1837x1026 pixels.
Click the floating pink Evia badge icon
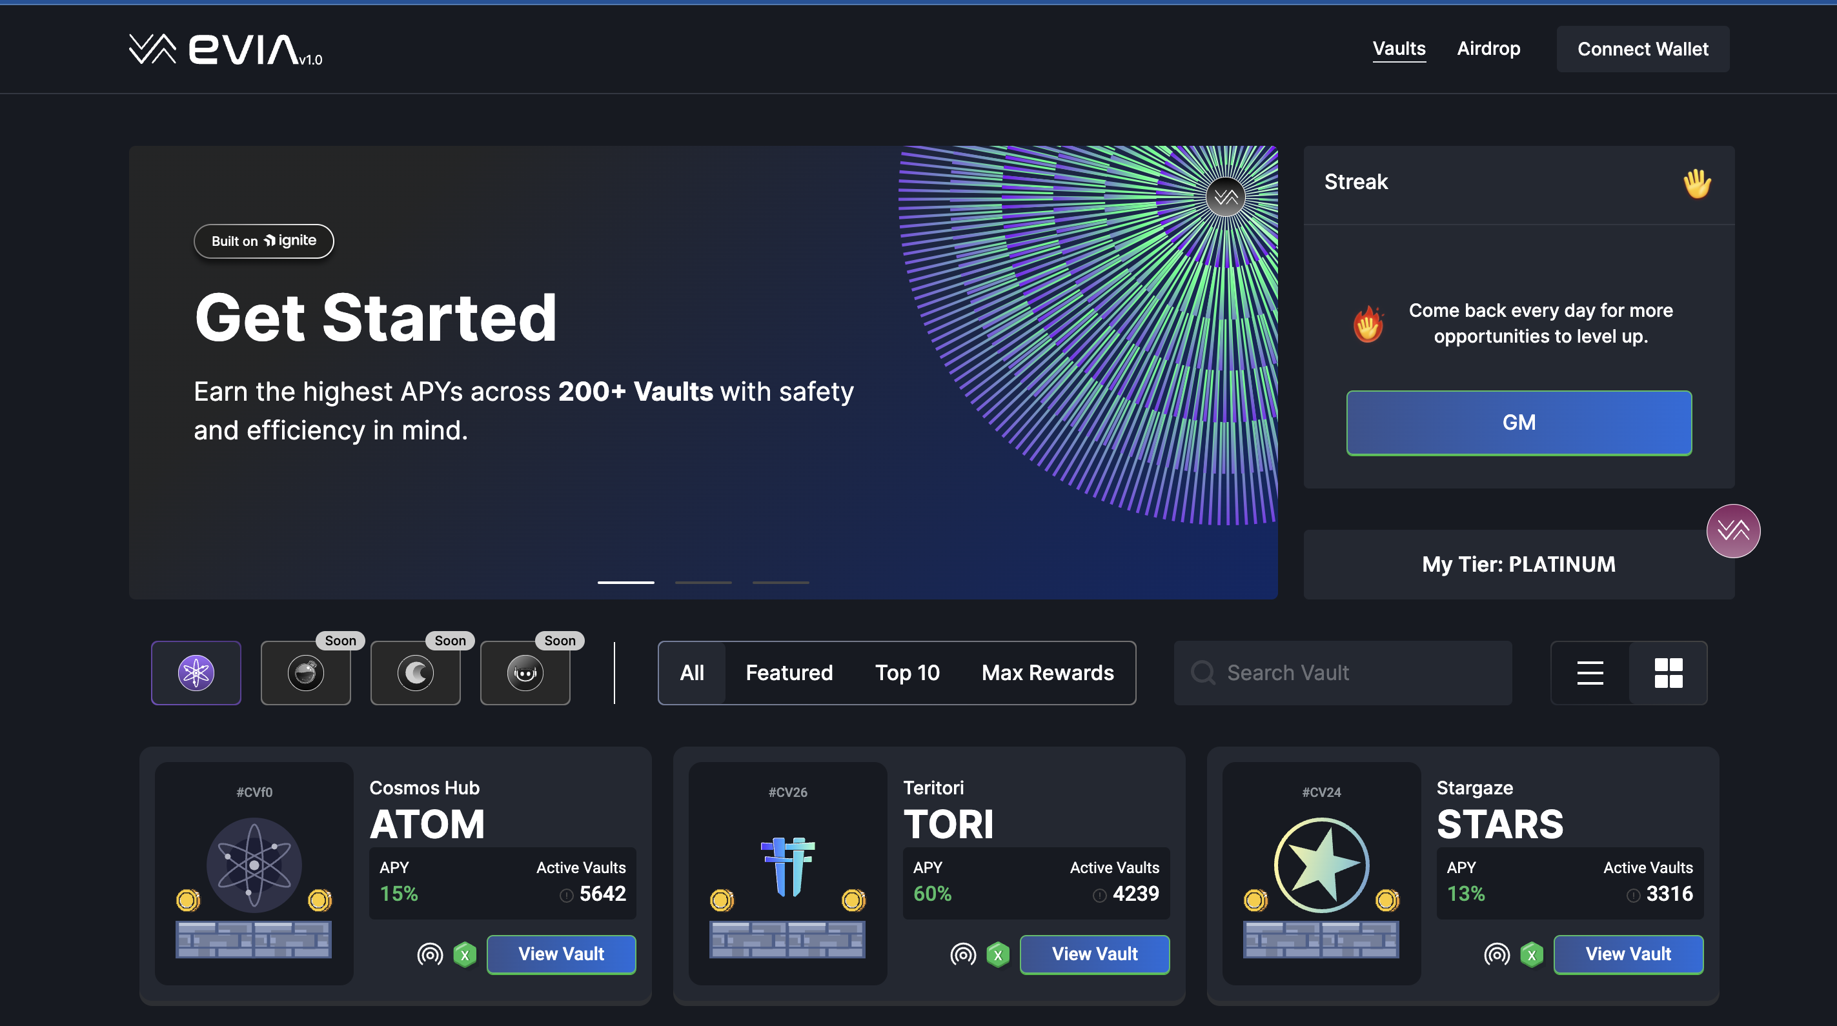(1733, 530)
